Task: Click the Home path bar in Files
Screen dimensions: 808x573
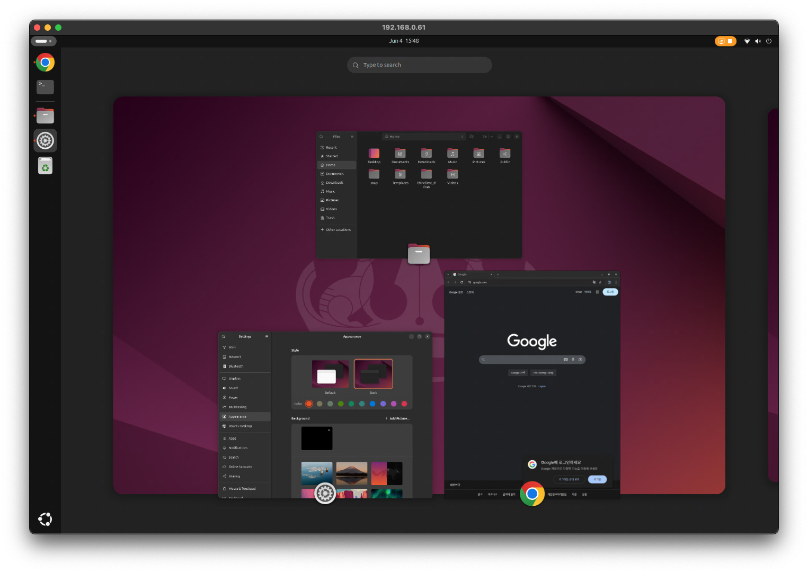Action: click(423, 137)
